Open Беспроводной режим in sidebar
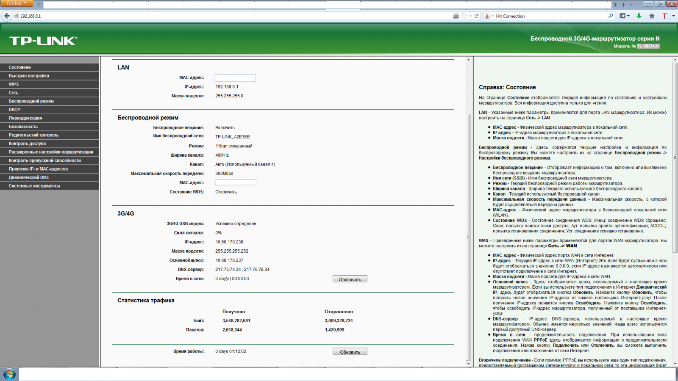The height and width of the screenshot is (381, 678). (x=50, y=101)
